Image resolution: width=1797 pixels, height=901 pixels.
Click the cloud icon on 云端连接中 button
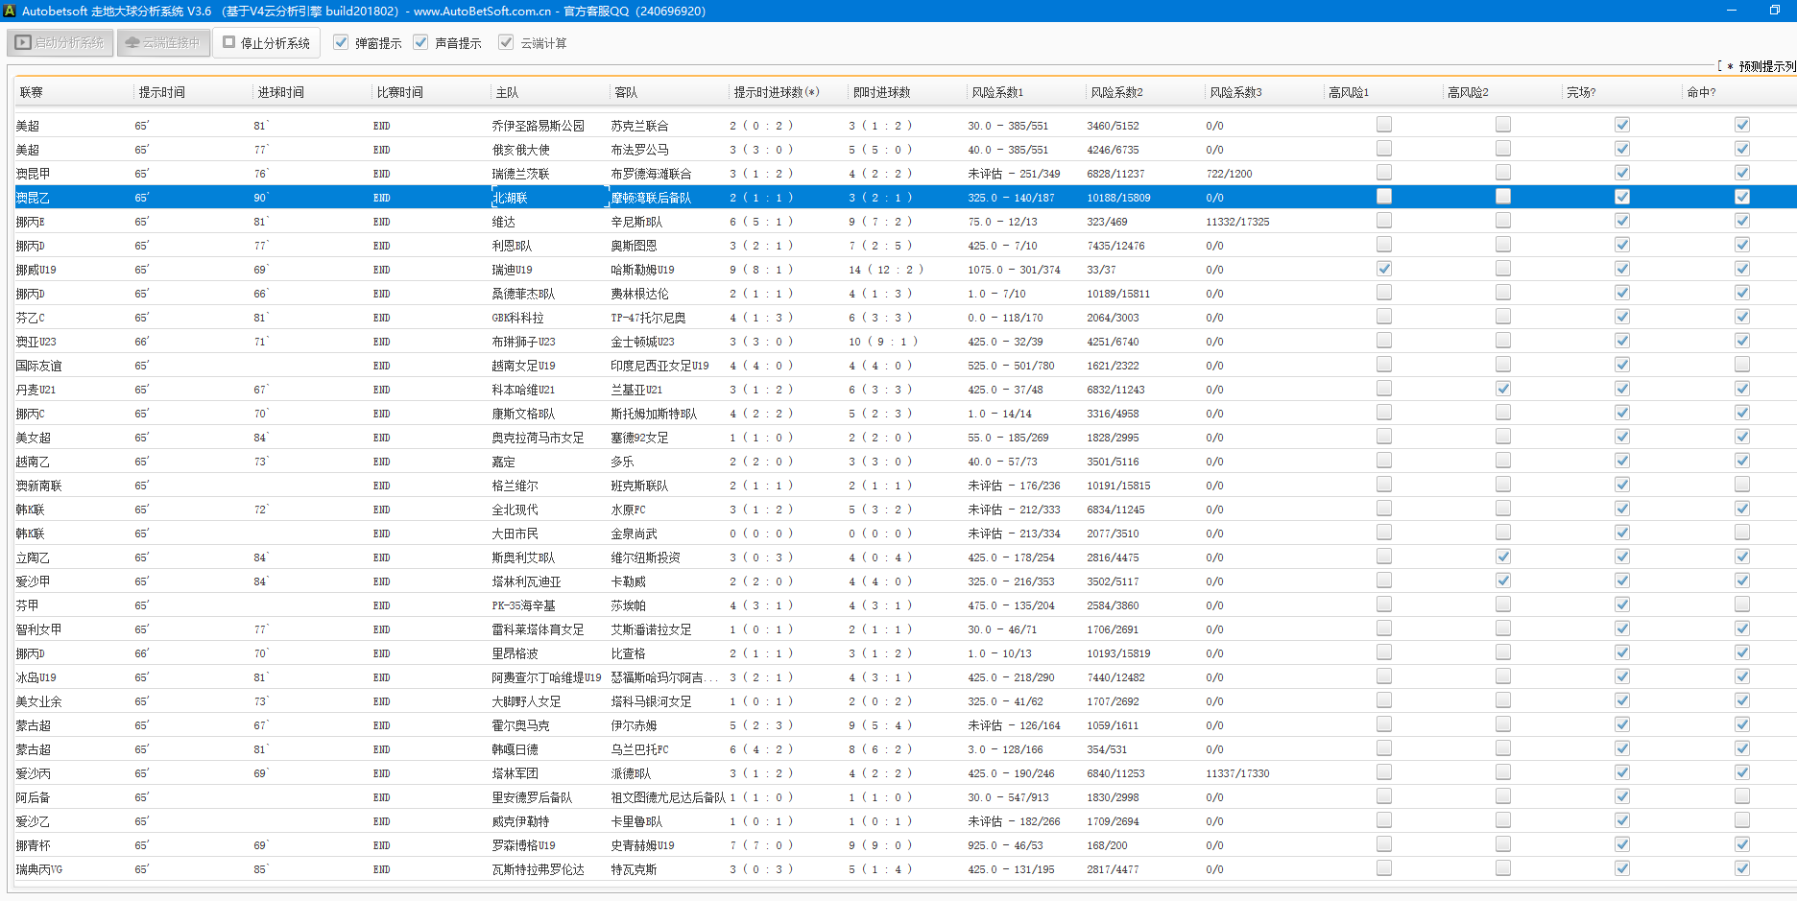pyautogui.click(x=132, y=43)
